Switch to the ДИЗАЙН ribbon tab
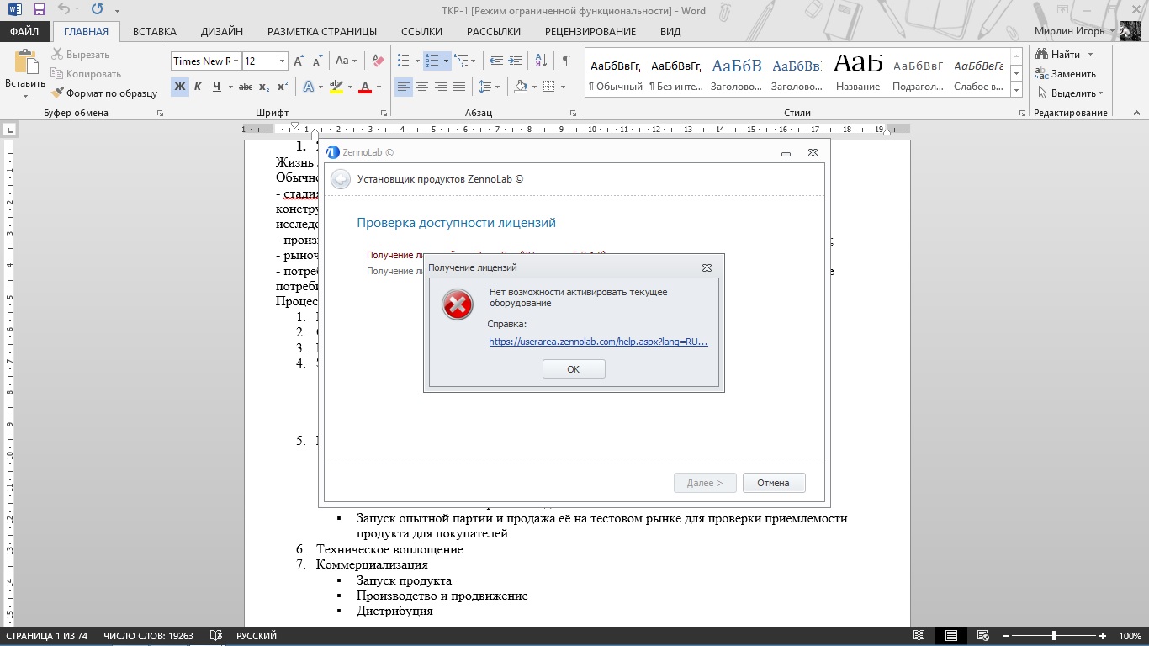 pyautogui.click(x=222, y=31)
